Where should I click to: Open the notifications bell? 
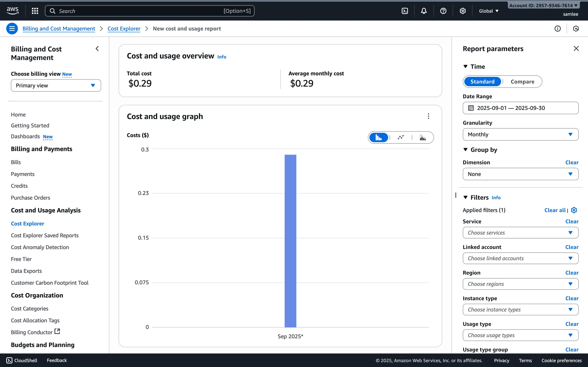pyautogui.click(x=424, y=11)
